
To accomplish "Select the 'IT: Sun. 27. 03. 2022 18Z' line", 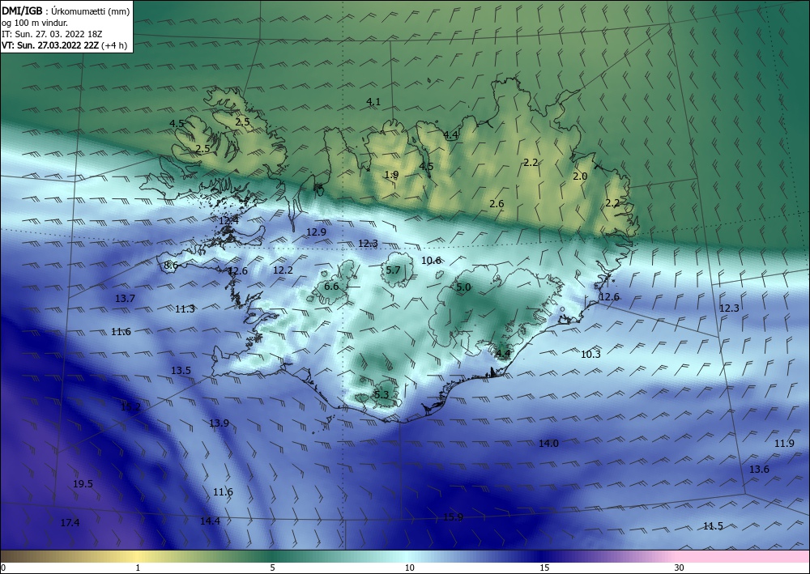I will click(x=52, y=34).
